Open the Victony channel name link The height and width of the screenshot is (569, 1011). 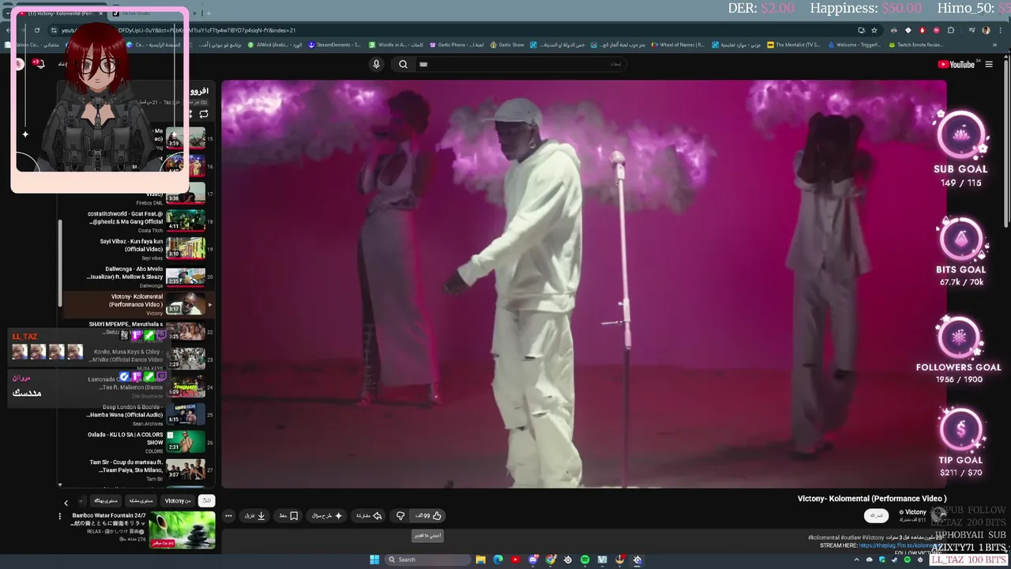tap(915, 512)
